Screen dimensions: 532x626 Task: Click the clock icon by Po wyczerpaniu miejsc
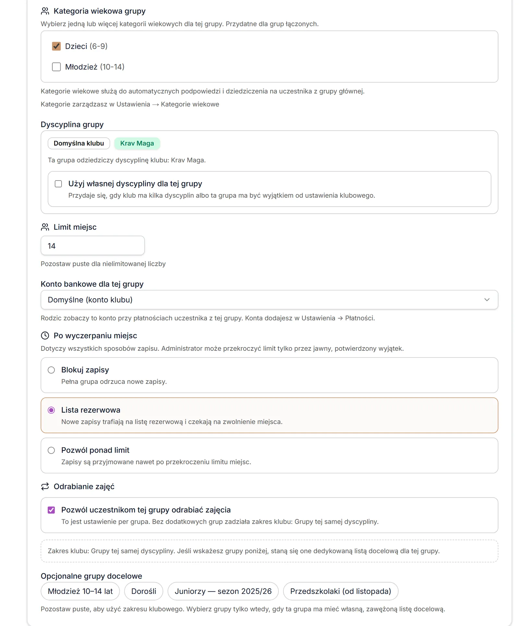point(45,335)
